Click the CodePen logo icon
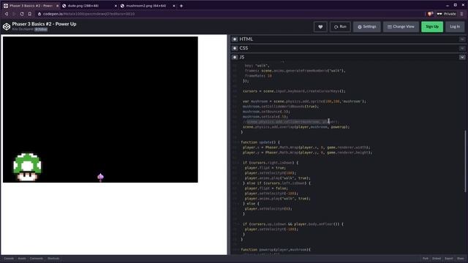This screenshot has width=468, height=263. [7, 26]
